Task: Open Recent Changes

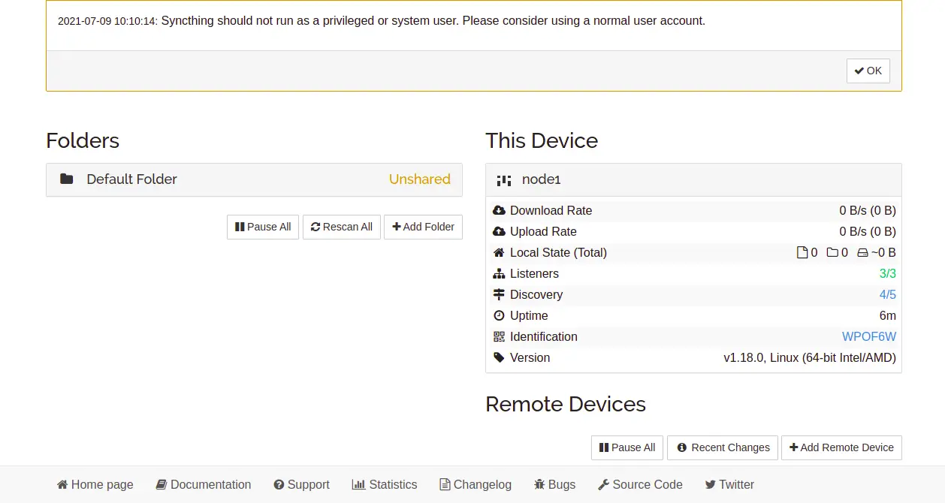Action: click(x=723, y=447)
